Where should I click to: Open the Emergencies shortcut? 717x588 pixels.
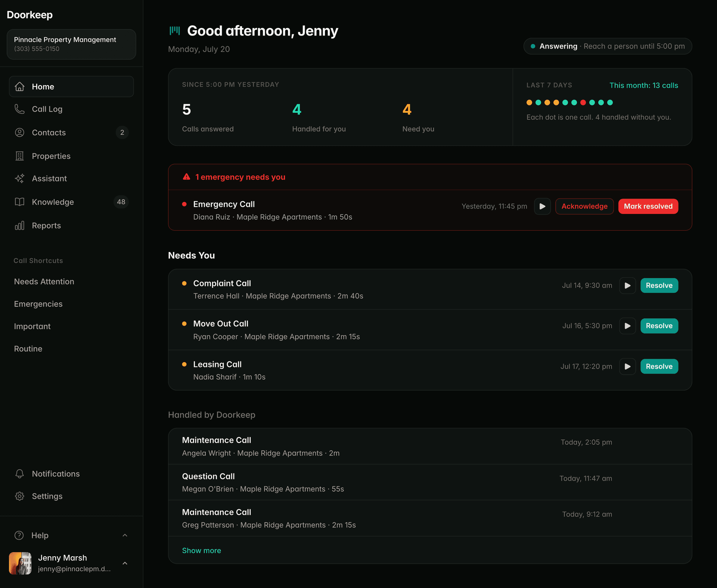coord(38,304)
